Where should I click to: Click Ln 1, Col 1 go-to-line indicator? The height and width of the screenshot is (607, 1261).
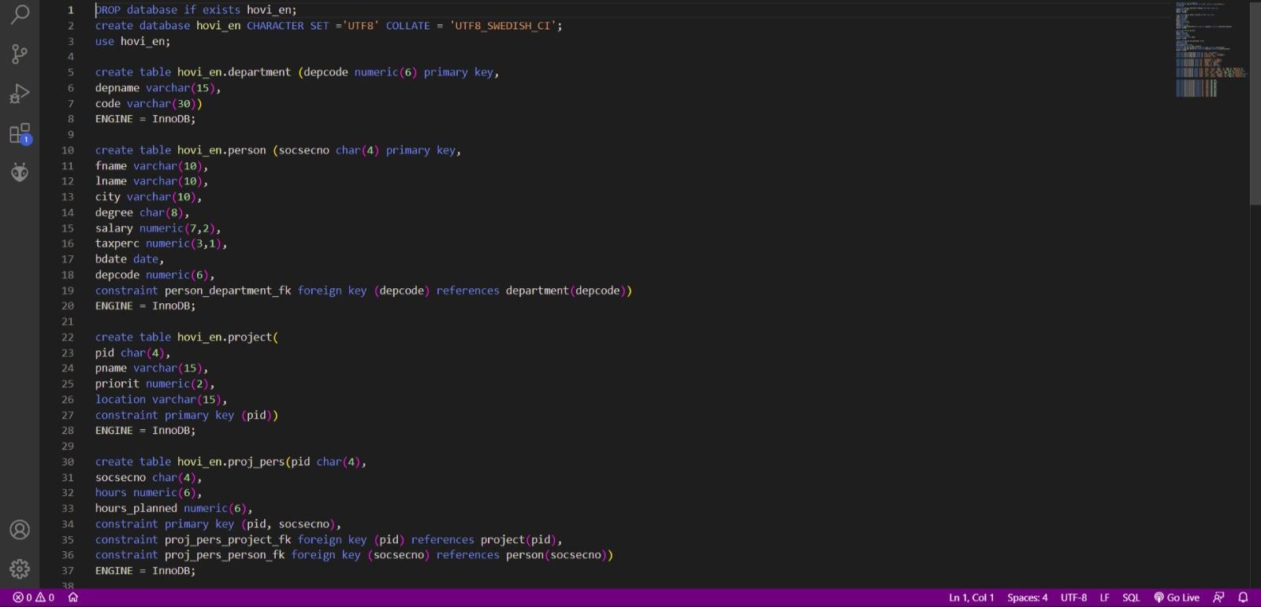971,598
